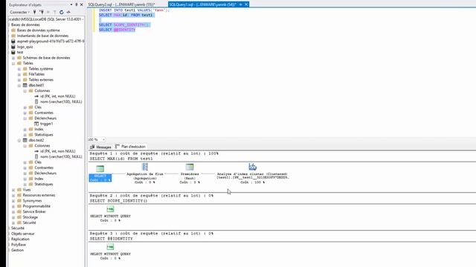Viewport: 476px width, 267px height.
Task: Select the Réplication node
Action: (x=20, y=239)
